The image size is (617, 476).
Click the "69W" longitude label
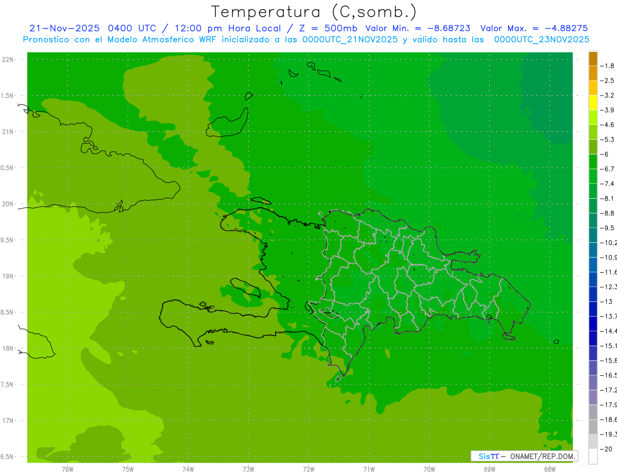(489, 469)
